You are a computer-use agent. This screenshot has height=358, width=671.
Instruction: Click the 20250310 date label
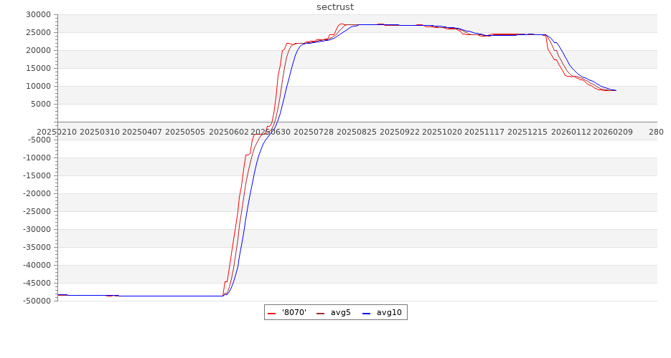pyautogui.click(x=99, y=132)
